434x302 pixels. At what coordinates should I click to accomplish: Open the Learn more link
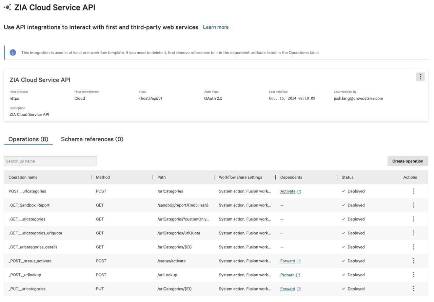216,27
